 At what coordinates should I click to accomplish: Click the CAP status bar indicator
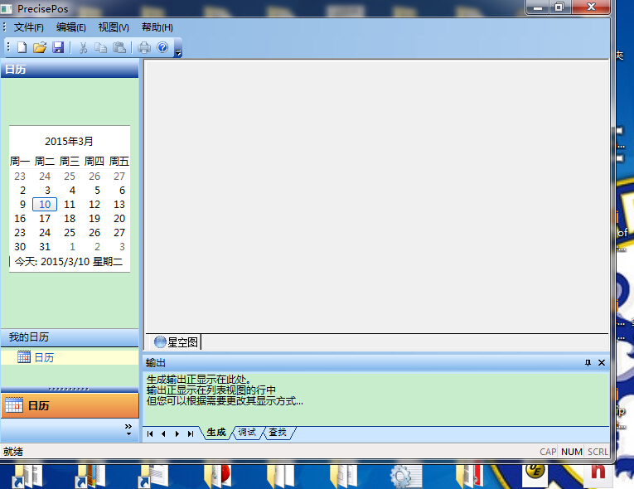coord(548,452)
